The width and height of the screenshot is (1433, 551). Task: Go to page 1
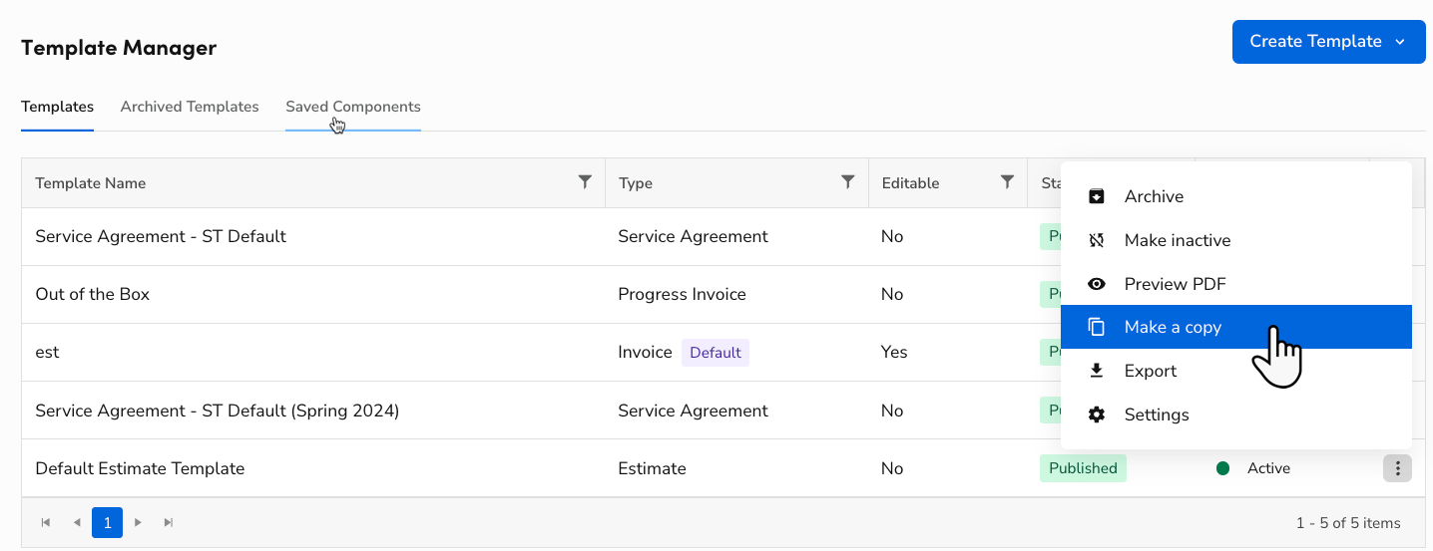pos(107,522)
